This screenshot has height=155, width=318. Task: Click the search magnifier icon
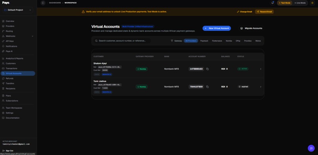click(96, 41)
